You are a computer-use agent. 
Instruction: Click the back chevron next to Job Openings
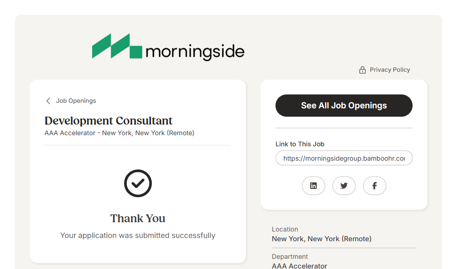click(x=48, y=101)
